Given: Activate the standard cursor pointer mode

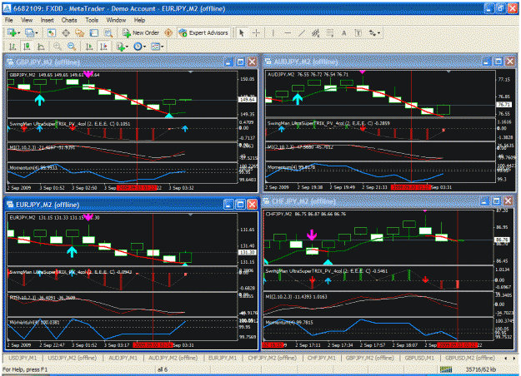Looking at the screenshot, I should click(242, 32).
